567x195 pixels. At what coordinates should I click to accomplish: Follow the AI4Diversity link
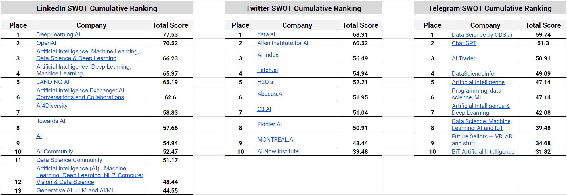[x=52, y=106]
